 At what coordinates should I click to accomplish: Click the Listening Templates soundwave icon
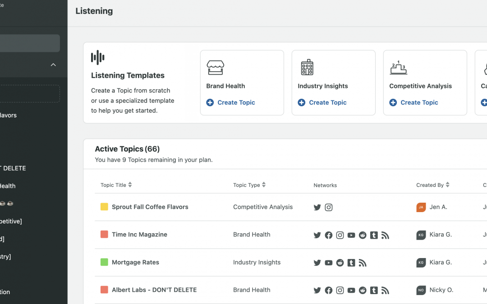click(97, 58)
